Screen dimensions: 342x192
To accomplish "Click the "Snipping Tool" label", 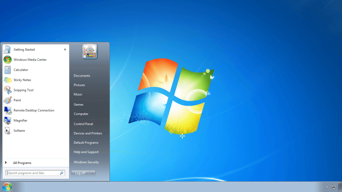I will 23,90.
